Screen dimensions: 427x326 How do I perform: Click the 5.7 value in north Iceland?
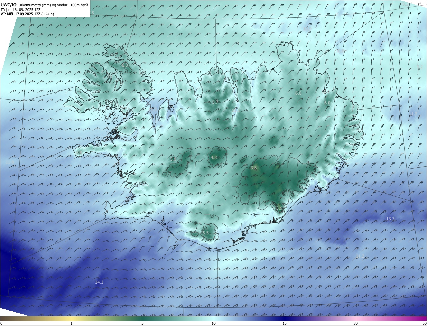click(x=215, y=102)
